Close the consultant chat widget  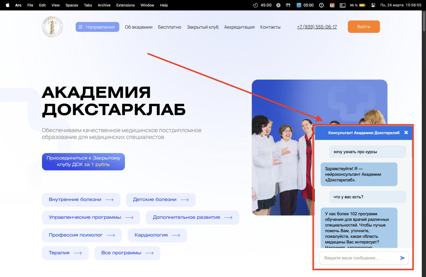tap(406, 133)
